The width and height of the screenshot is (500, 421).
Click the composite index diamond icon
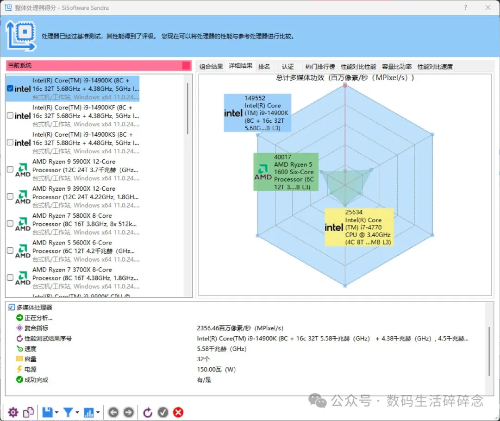[x=19, y=328]
